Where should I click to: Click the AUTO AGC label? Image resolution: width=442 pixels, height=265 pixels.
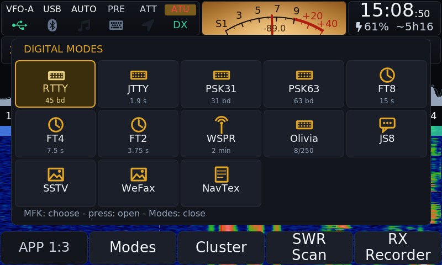coord(84,9)
